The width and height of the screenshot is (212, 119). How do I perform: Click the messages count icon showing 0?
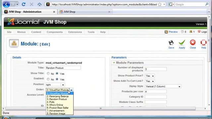point(182,32)
